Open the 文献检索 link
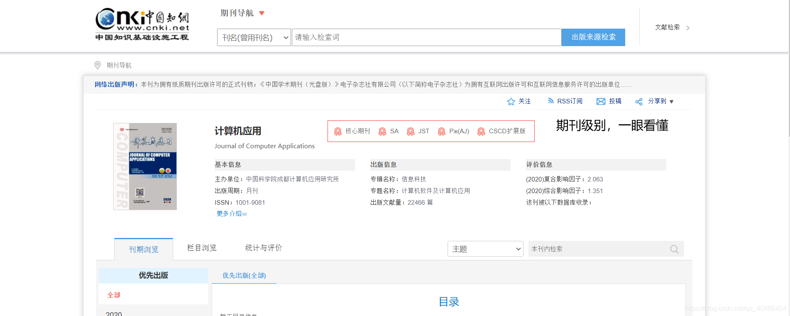The width and height of the screenshot is (790, 316). tap(667, 27)
